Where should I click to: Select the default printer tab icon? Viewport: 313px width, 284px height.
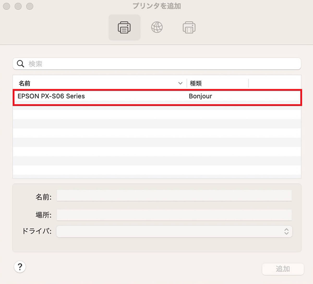[x=124, y=27]
